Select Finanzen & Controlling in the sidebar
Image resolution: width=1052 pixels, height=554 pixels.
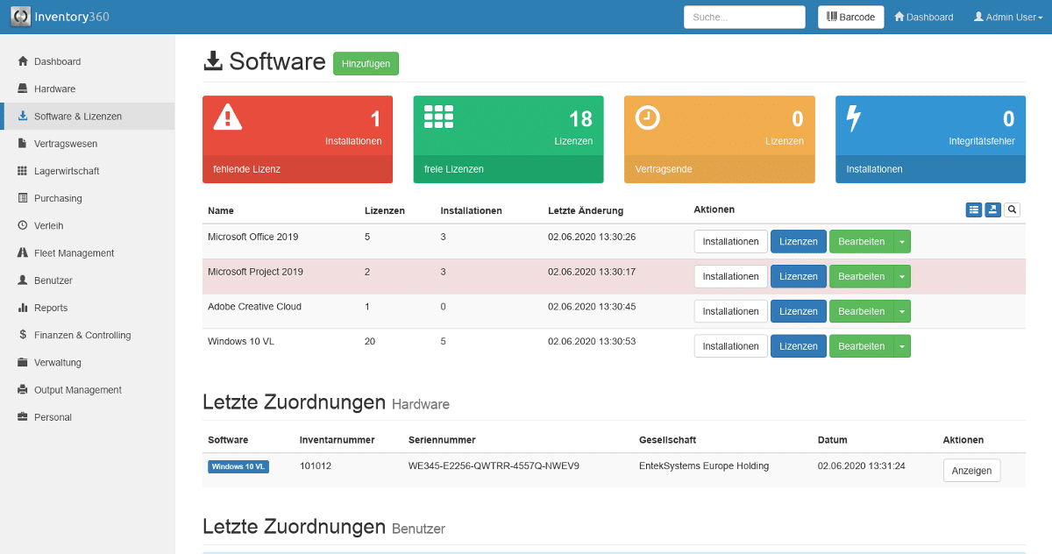click(x=82, y=335)
